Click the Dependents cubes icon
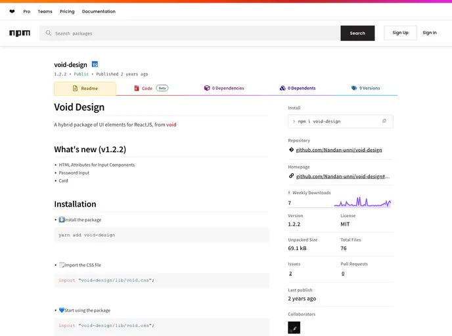 tap(282, 88)
